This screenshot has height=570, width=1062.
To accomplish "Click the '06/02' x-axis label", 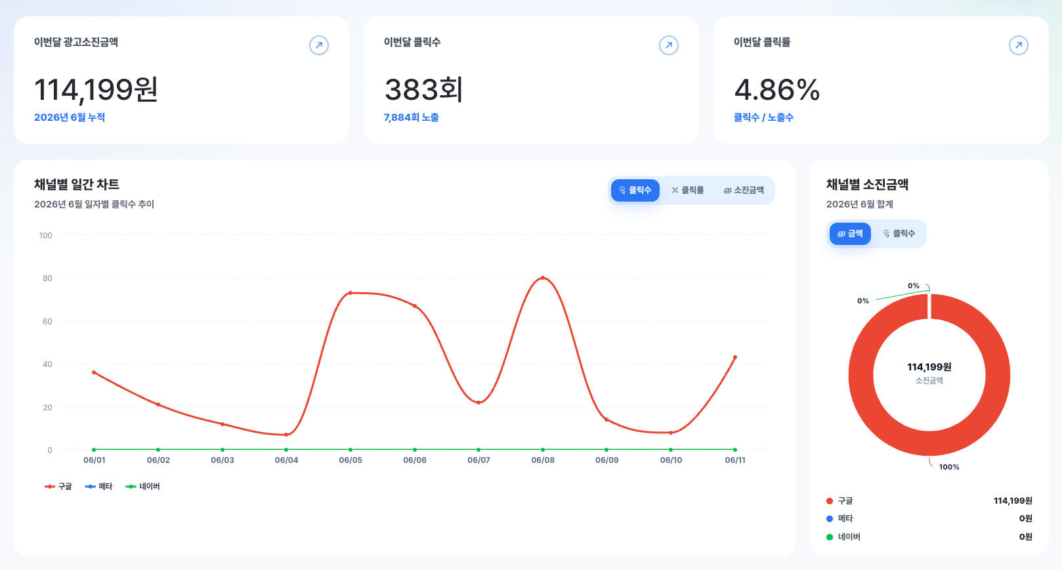I will coord(158,460).
